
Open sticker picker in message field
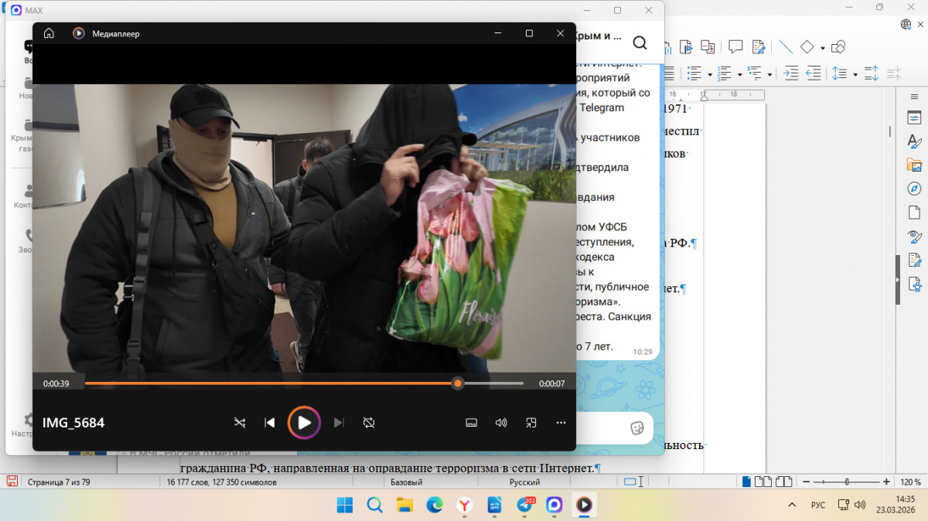coord(637,427)
